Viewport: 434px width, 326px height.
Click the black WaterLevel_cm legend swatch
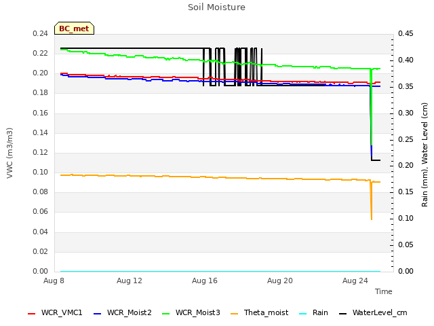point(343,314)
